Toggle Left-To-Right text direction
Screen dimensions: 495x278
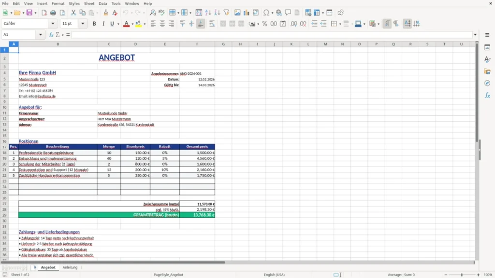click(387, 24)
